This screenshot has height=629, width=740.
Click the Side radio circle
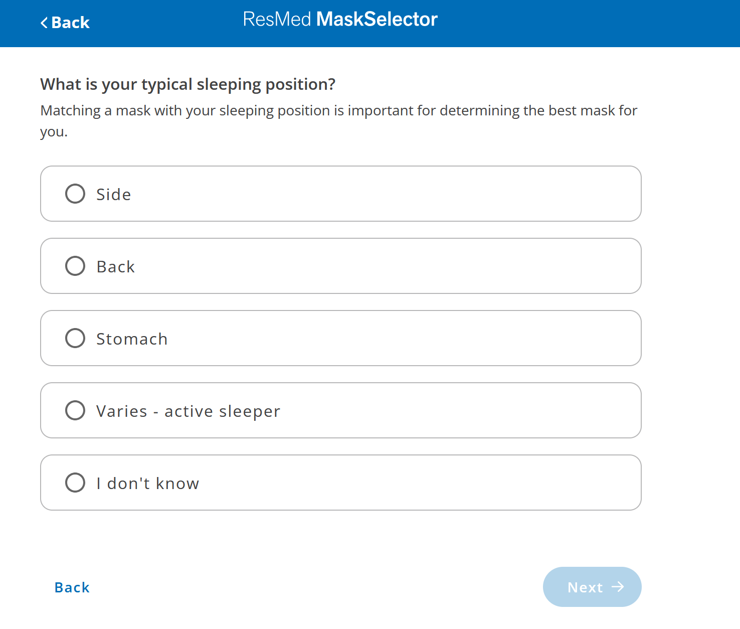(75, 194)
